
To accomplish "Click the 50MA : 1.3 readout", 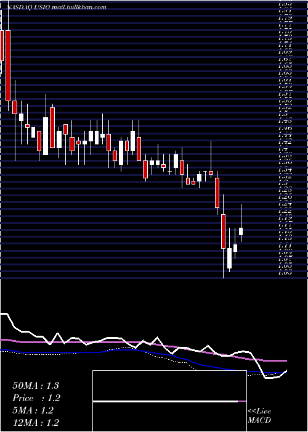I will [36, 386].
